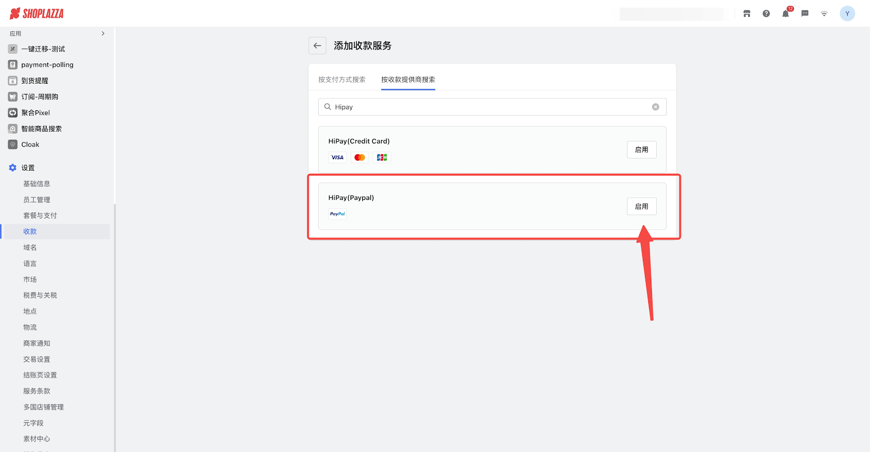Open Cloak in the sidebar

click(30, 145)
